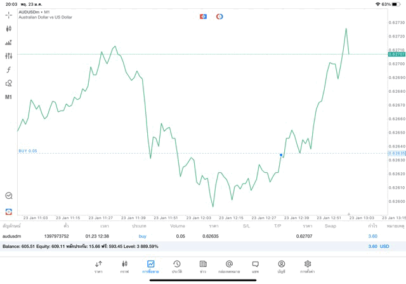The width and height of the screenshot is (406, 284).
Task: Open the objects shapes tool icon
Action: tap(8, 83)
